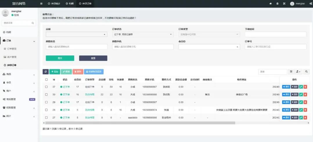Open 订单管理 in the sidebar
313x142 pixels.
click(12, 49)
